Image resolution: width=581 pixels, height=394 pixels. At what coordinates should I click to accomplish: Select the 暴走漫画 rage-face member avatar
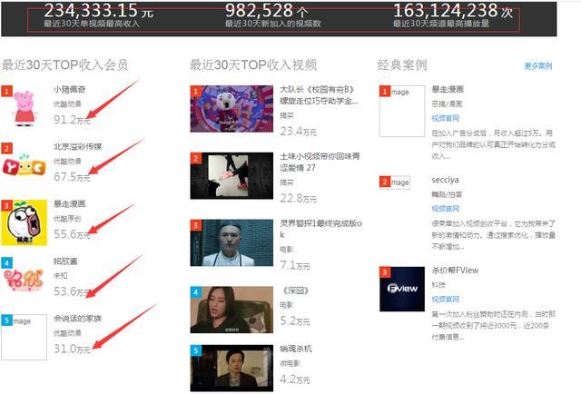(x=25, y=222)
